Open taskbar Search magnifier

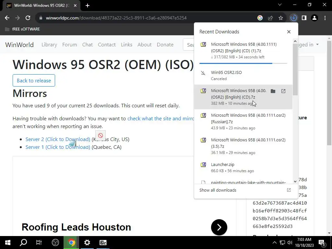pos(23,243)
